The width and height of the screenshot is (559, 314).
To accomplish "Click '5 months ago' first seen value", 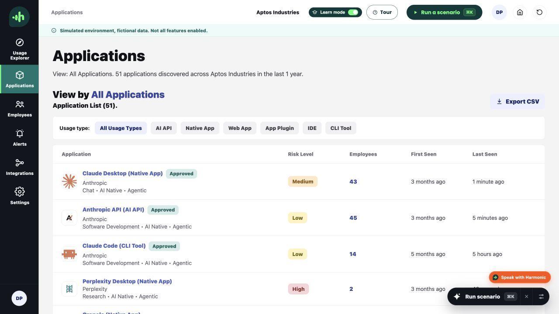I will pyautogui.click(x=428, y=254).
